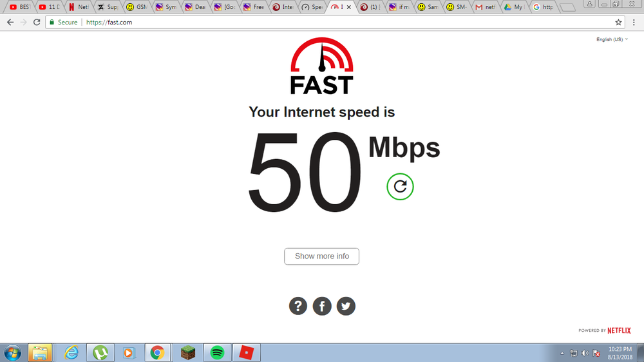Share results via the Facebook icon
The image size is (644, 362).
[x=322, y=306]
